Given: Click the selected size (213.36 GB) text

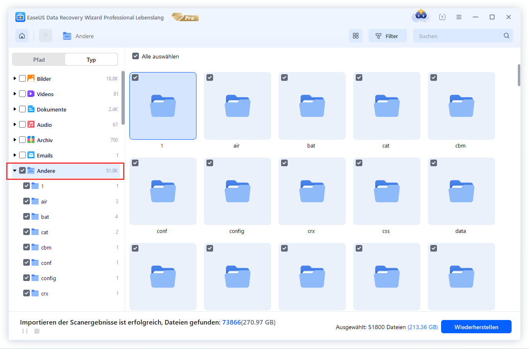Looking at the screenshot, I should click(422, 327).
